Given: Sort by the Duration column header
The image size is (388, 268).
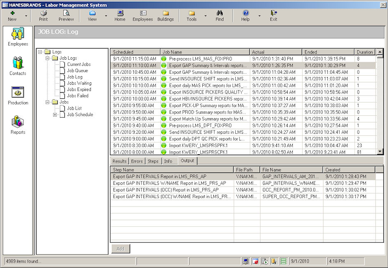Looking at the screenshot, I should click(x=364, y=52).
